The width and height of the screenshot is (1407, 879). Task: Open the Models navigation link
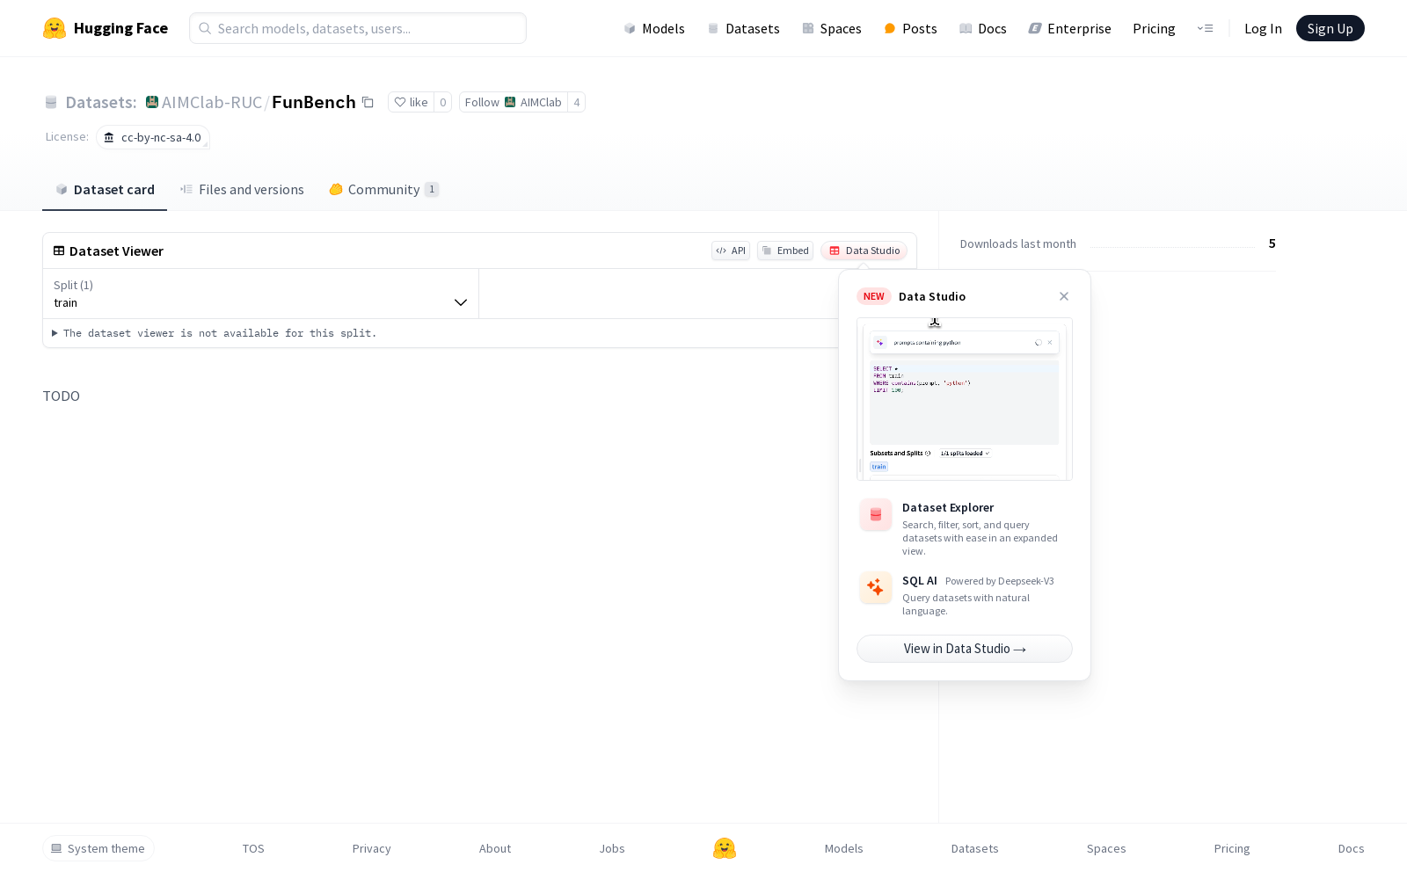point(654,28)
